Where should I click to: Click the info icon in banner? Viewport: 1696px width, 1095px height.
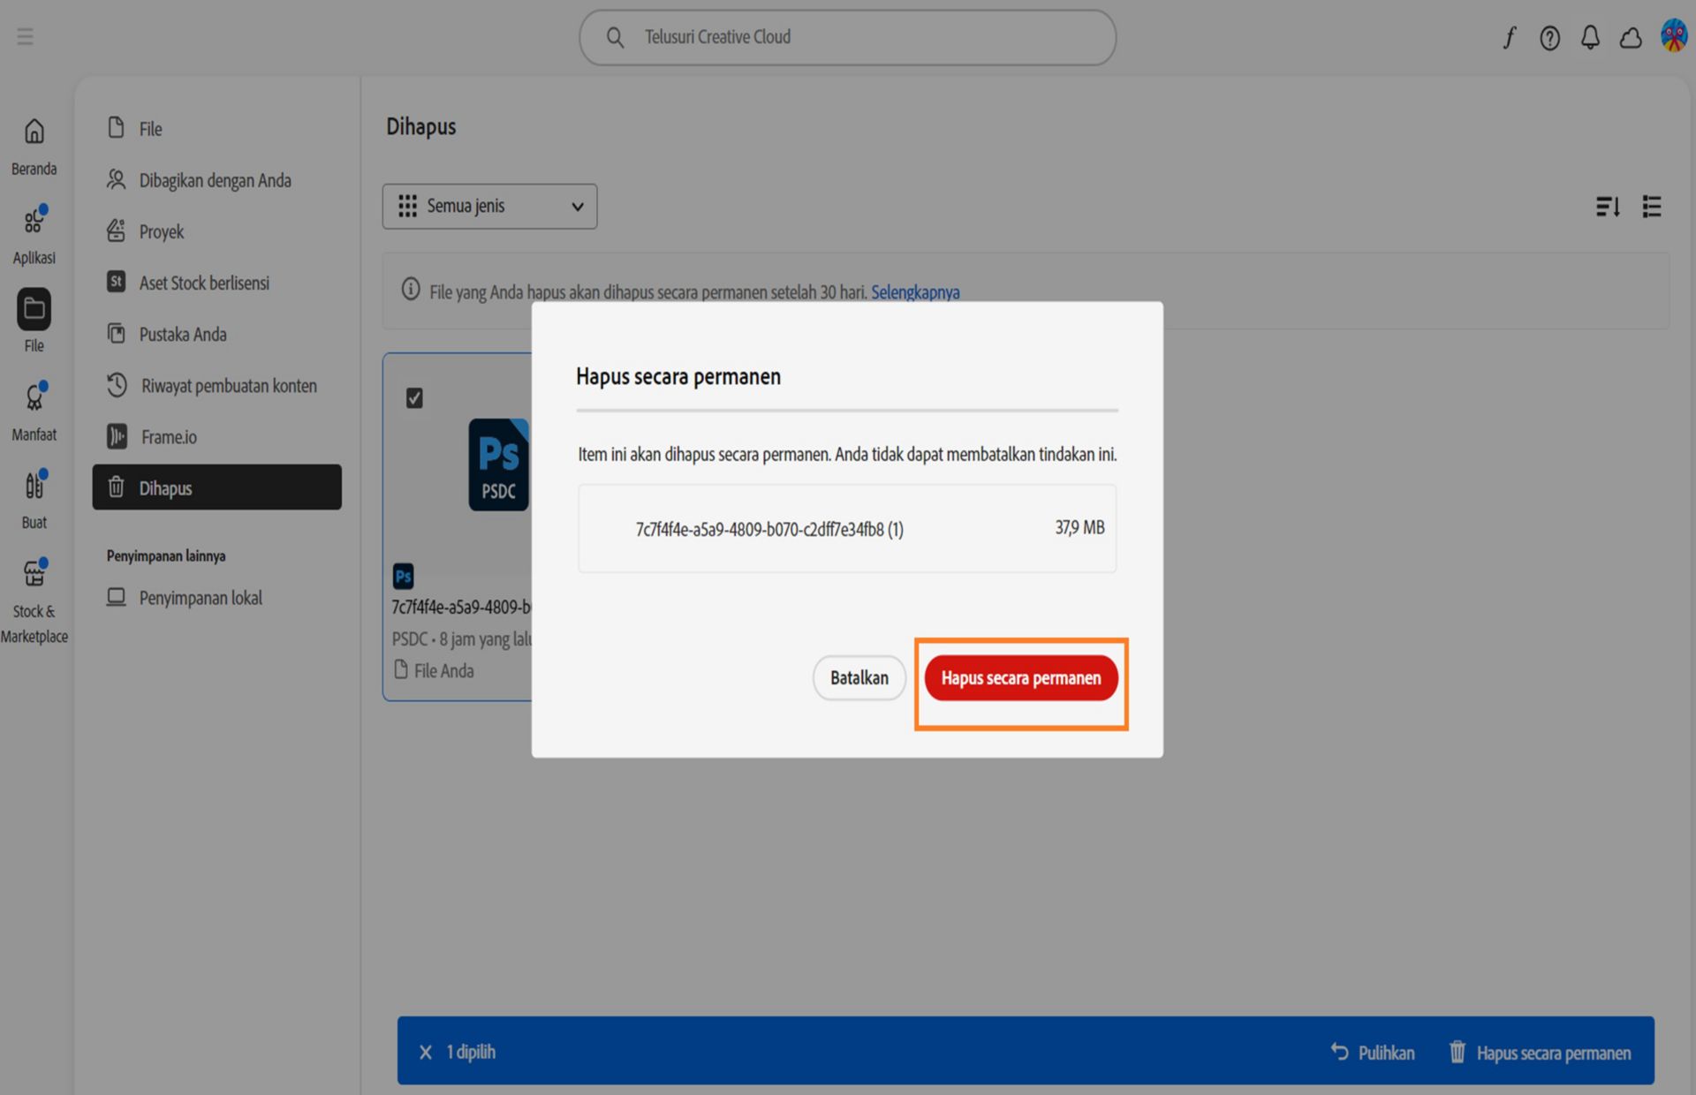click(x=411, y=289)
